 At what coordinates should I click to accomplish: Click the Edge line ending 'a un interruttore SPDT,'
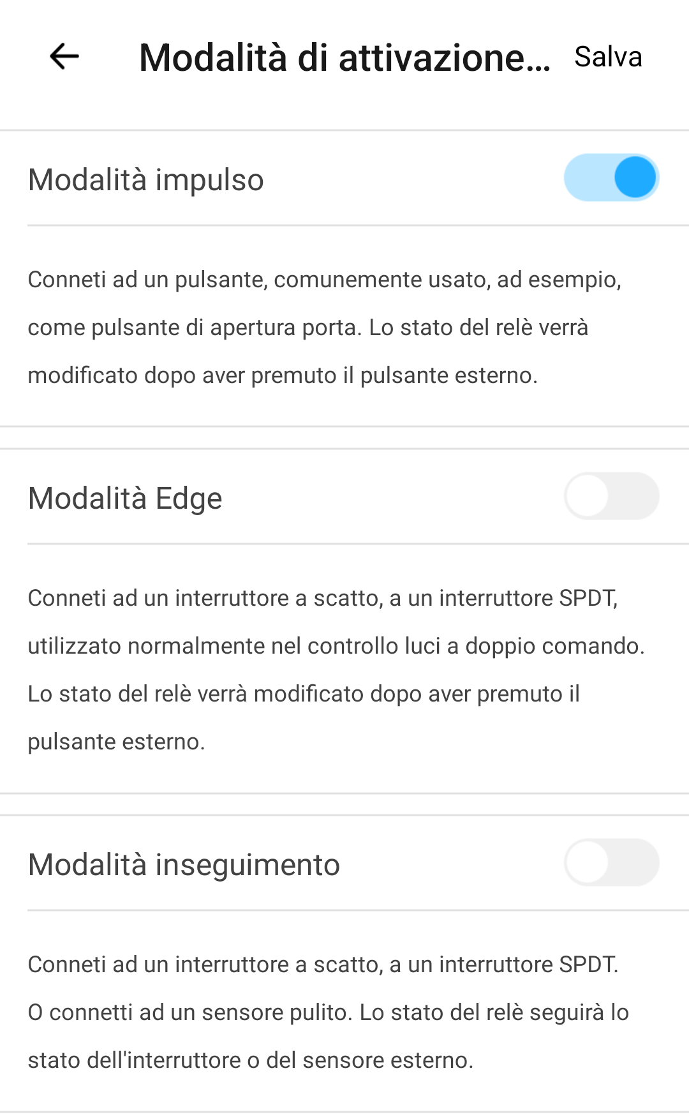point(323,598)
